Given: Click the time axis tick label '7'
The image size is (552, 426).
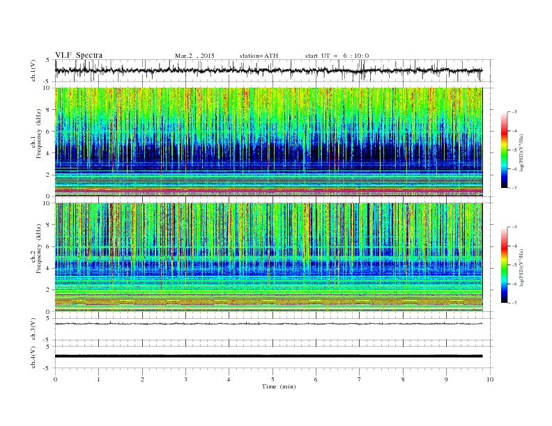Looking at the screenshot, I should point(360,379).
